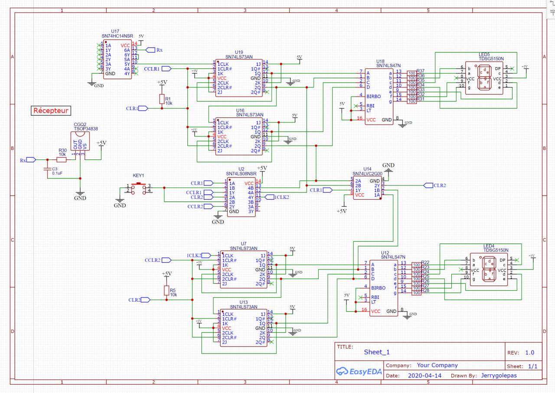The image size is (555, 393).
Task: Select the U16 SN74LS73AN flip-flop chip
Action: pos(240,136)
